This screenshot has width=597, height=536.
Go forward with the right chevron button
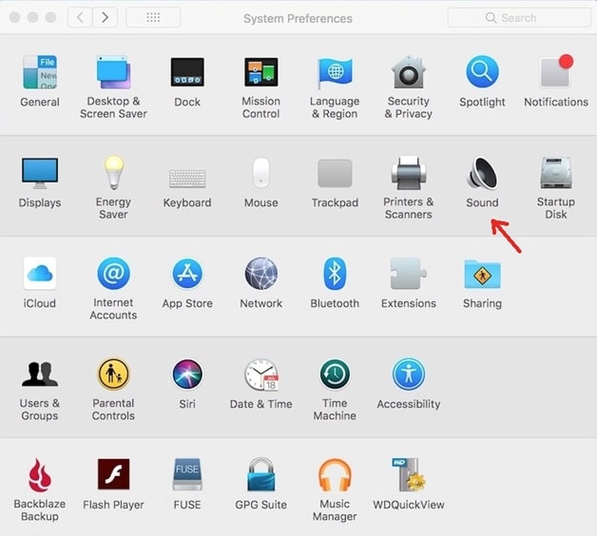106,17
